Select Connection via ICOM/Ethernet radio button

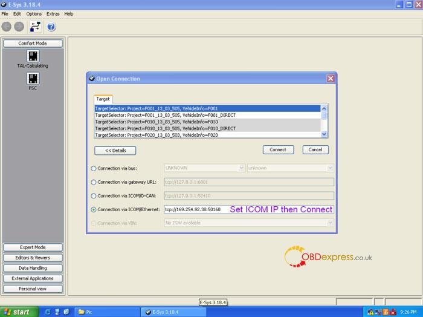pyautogui.click(x=94, y=209)
